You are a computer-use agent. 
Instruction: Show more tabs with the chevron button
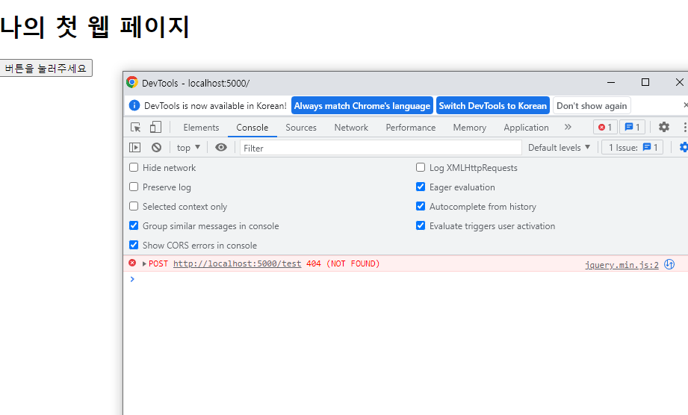click(568, 127)
